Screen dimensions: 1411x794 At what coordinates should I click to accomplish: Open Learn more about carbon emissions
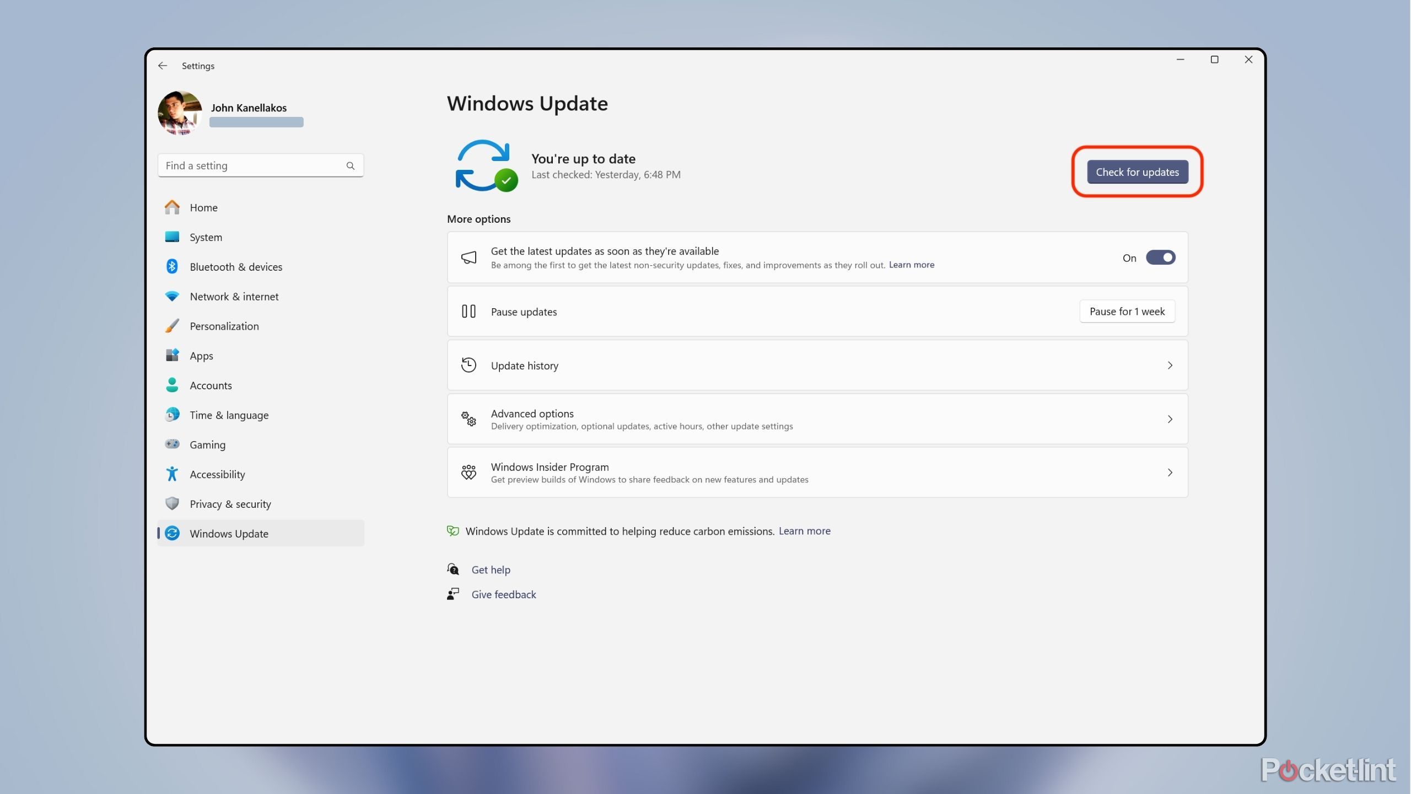pos(804,531)
